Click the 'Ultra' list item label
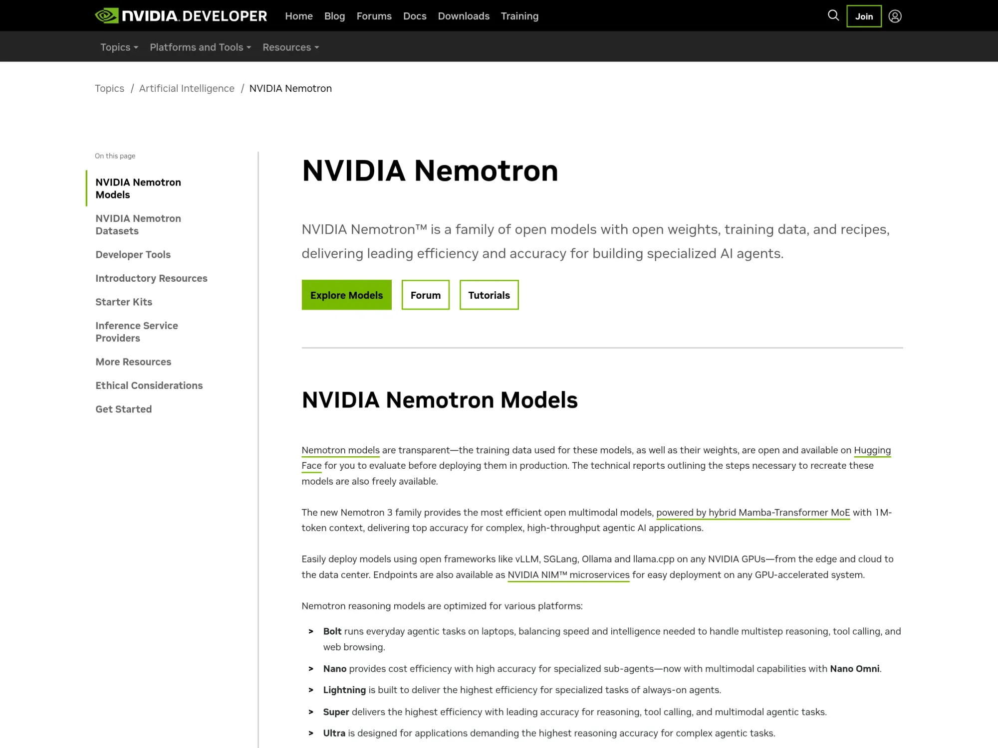998x748 pixels. coord(334,733)
